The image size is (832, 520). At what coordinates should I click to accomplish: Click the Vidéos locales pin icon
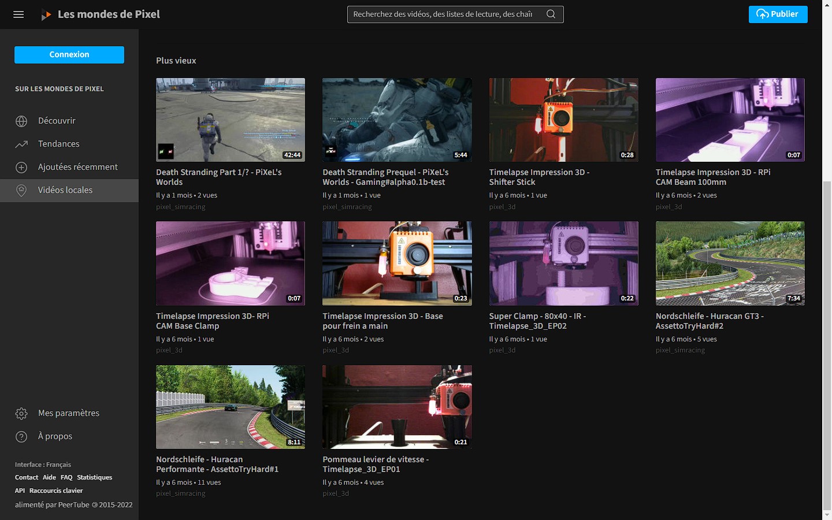[21, 191]
